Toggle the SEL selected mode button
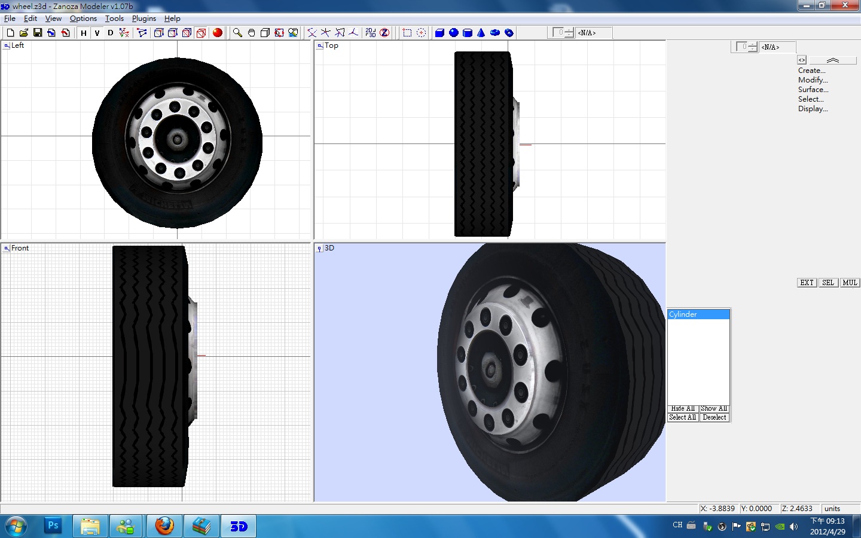The width and height of the screenshot is (861, 538). pyautogui.click(x=828, y=283)
